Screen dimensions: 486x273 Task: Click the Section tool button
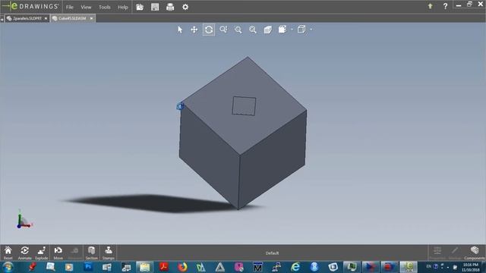pos(91,253)
